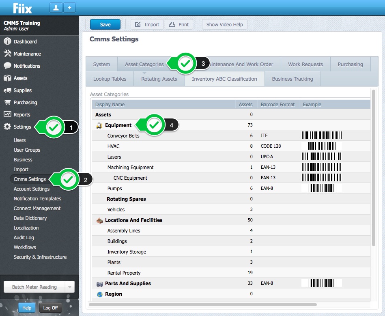Click the Log Off button
Screen dimensions: 385x316
(x=51, y=308)
